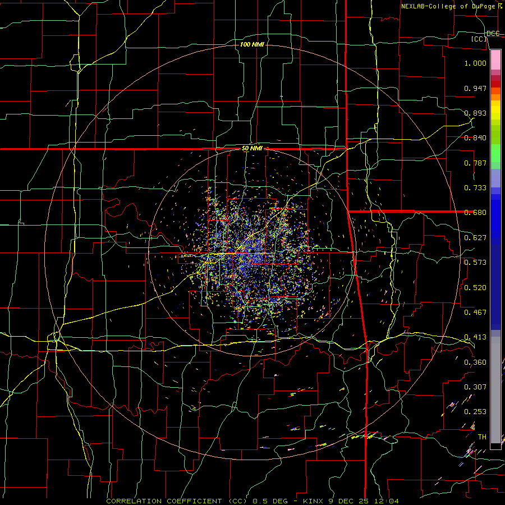Click the 1.000 scale value

(x=475, y=63)
